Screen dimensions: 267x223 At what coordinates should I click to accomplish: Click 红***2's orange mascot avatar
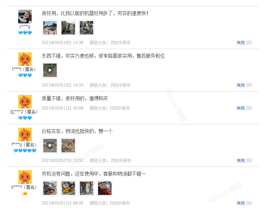(25, 102)
